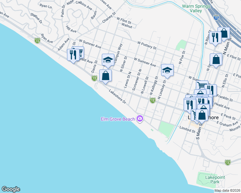Open the shopping cart marker below W Sumner
The width and height of the screenshot is (241, 193).
pos(202,85)
